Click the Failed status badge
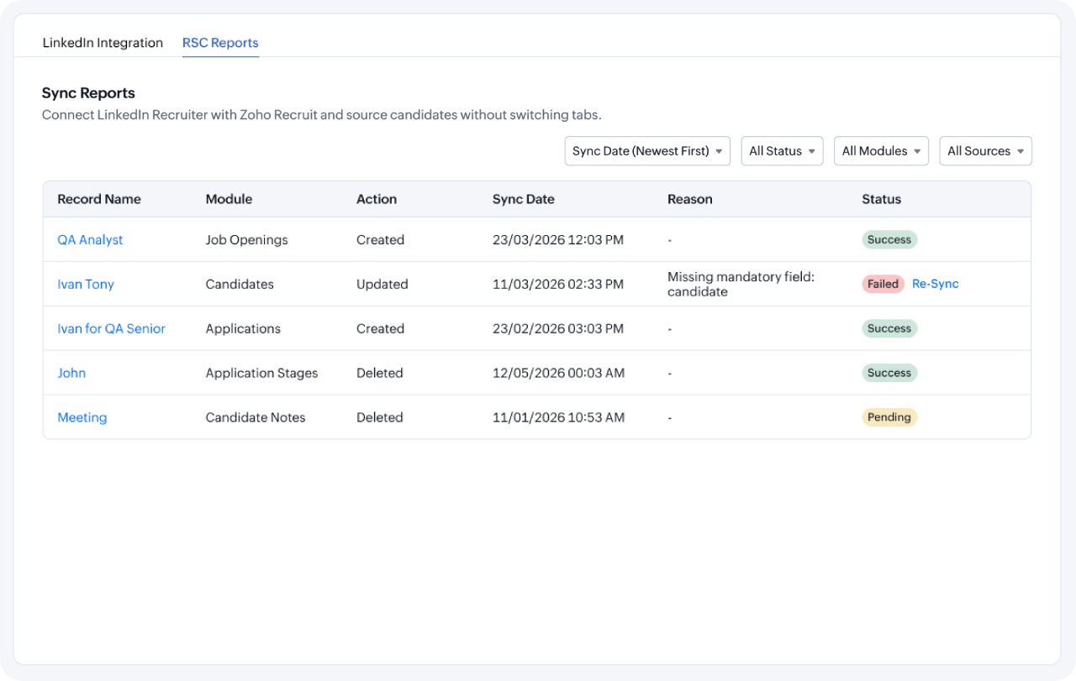1076x681 pixels. [883, 284]
